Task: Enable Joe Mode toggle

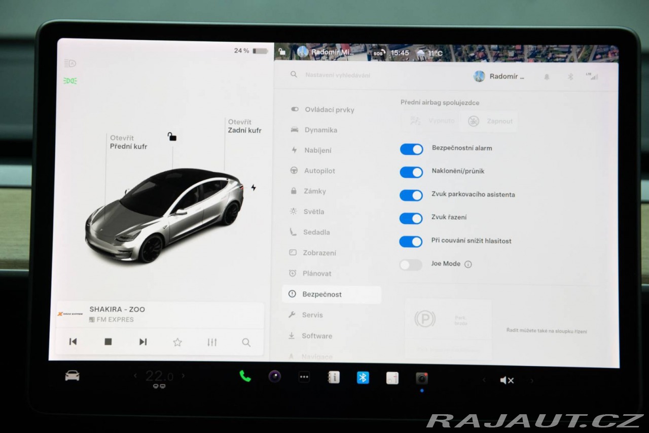Action: click(411, 264)
